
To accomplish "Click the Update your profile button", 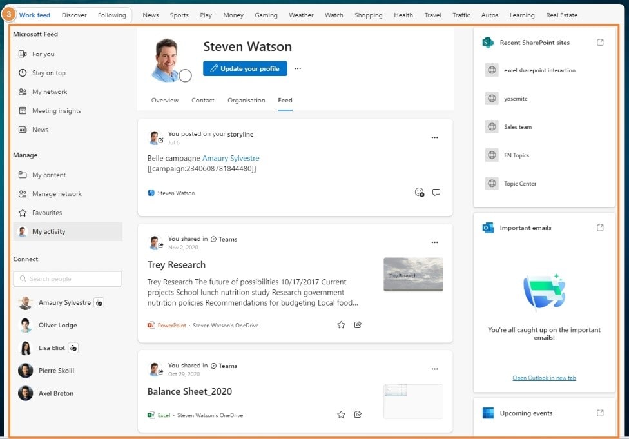I will click(x=245, y=68).
